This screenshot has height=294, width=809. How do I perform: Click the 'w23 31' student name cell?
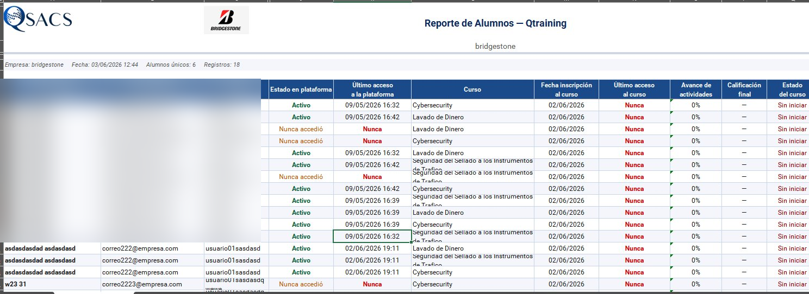52,284
